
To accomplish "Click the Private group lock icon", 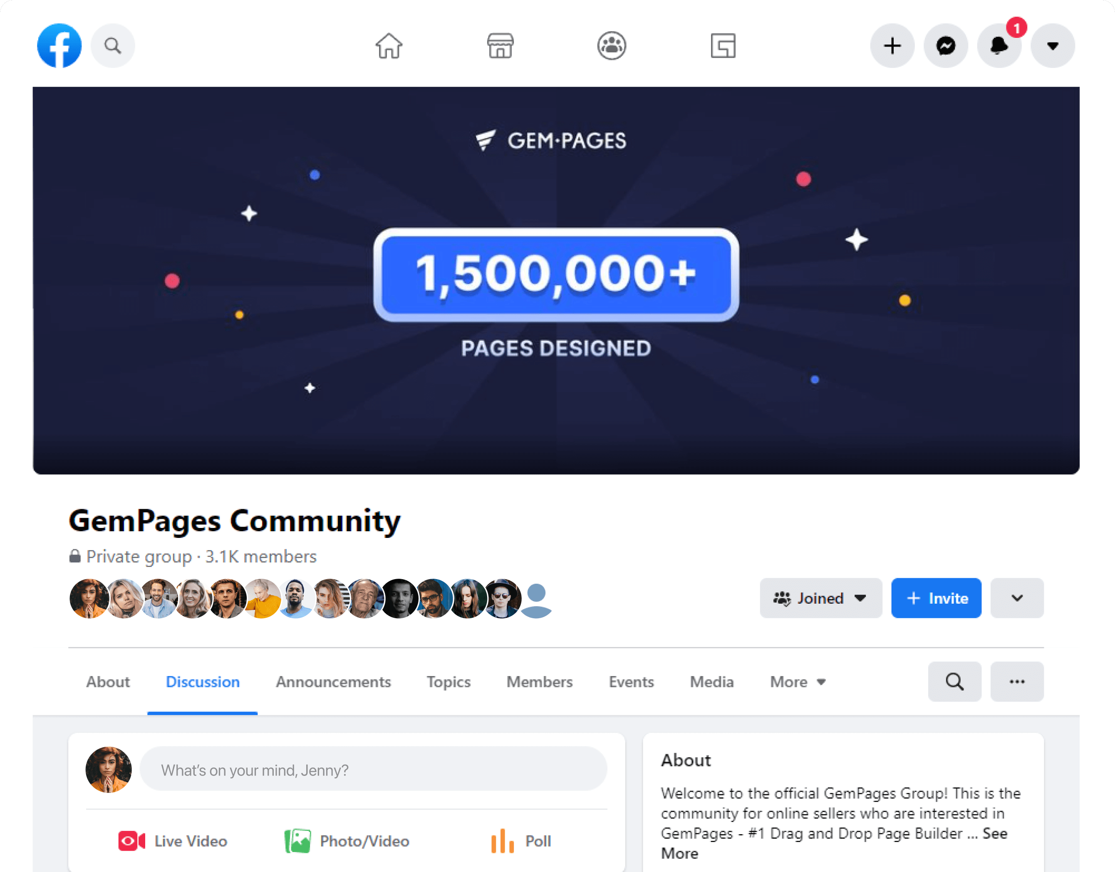I will point(75,555).
